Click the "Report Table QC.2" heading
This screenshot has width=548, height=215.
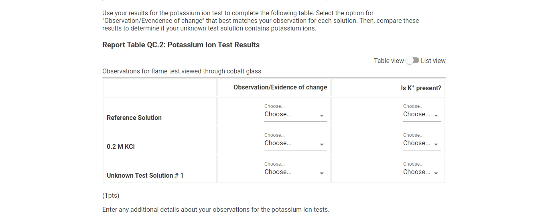181,45
